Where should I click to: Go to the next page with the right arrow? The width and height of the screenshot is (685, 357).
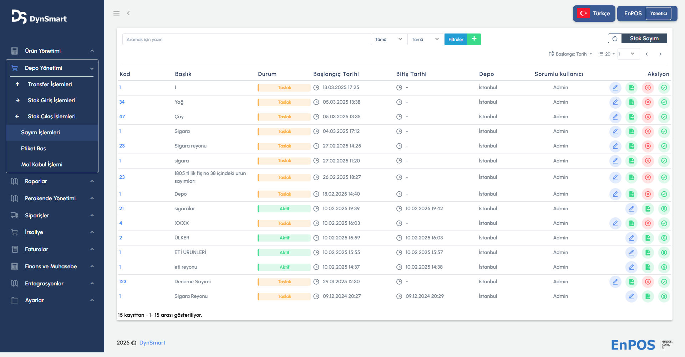(x=660, y=54)
